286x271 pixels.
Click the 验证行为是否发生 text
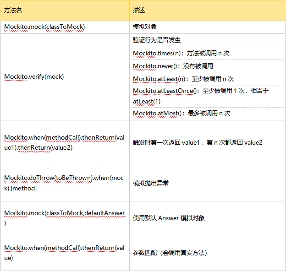pos(157,40)
